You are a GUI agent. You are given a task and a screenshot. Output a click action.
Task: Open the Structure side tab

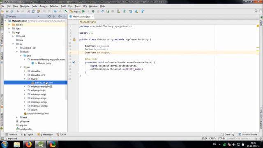2,40
